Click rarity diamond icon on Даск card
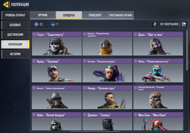Viewport: 190px width, 133px height. (136, 34)
